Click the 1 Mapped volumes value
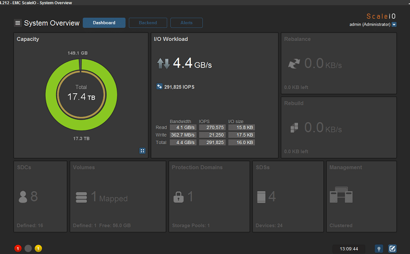The width and height of the screenshot is (410, 254). (x=109, y=197)
